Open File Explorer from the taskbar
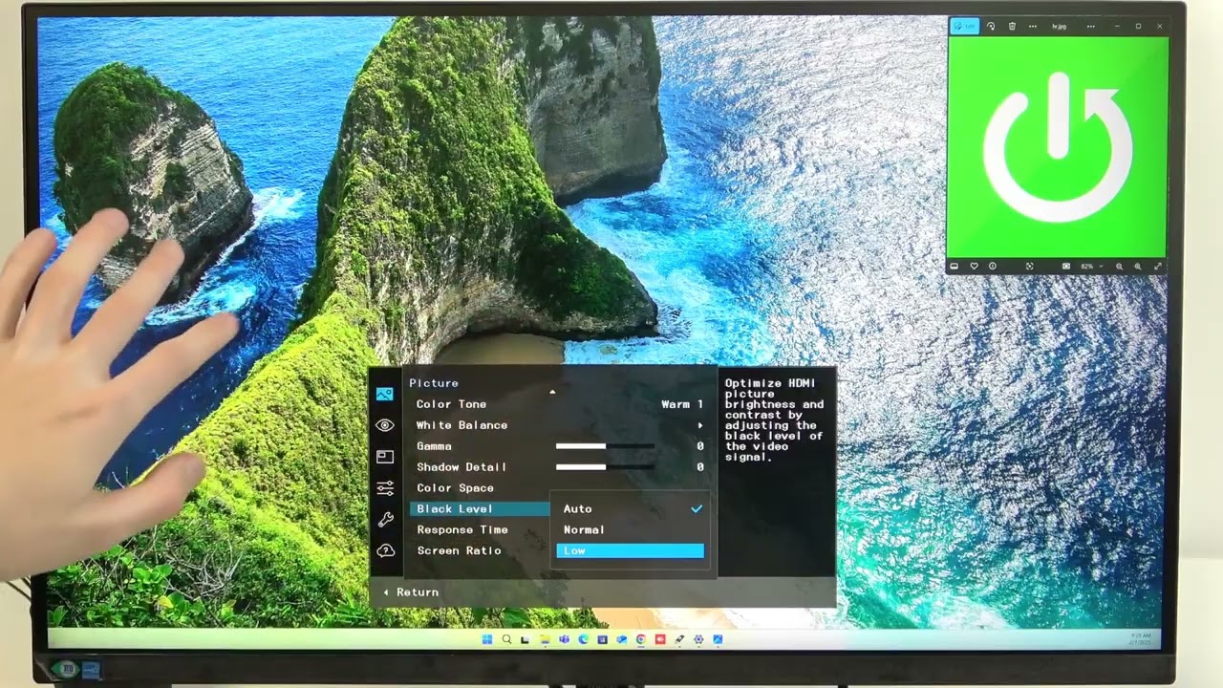 [x=545, y=639]
